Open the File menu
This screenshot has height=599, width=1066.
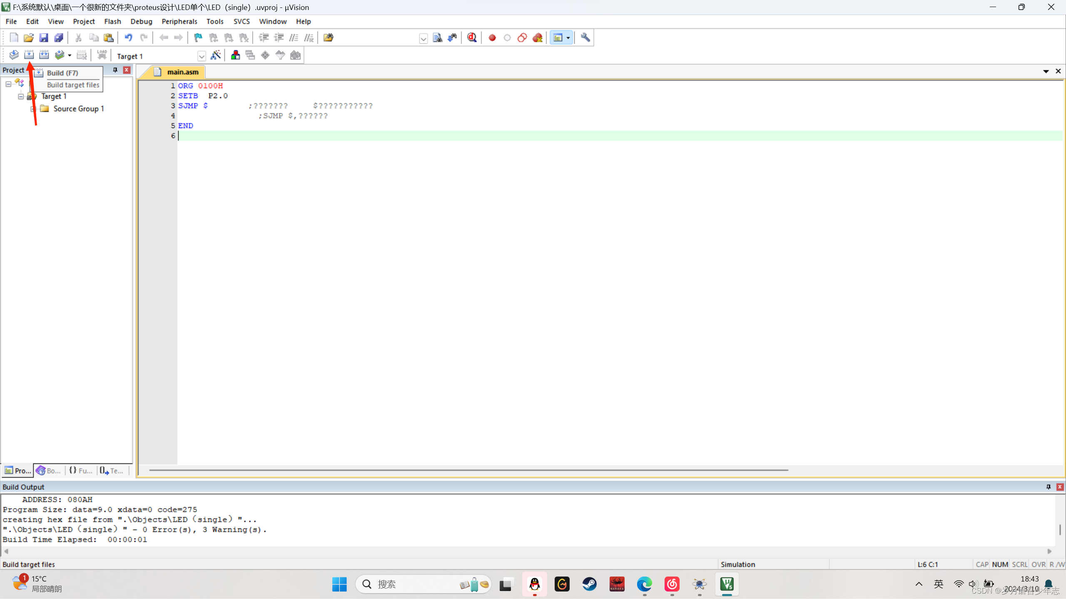(x=11, y=21)
